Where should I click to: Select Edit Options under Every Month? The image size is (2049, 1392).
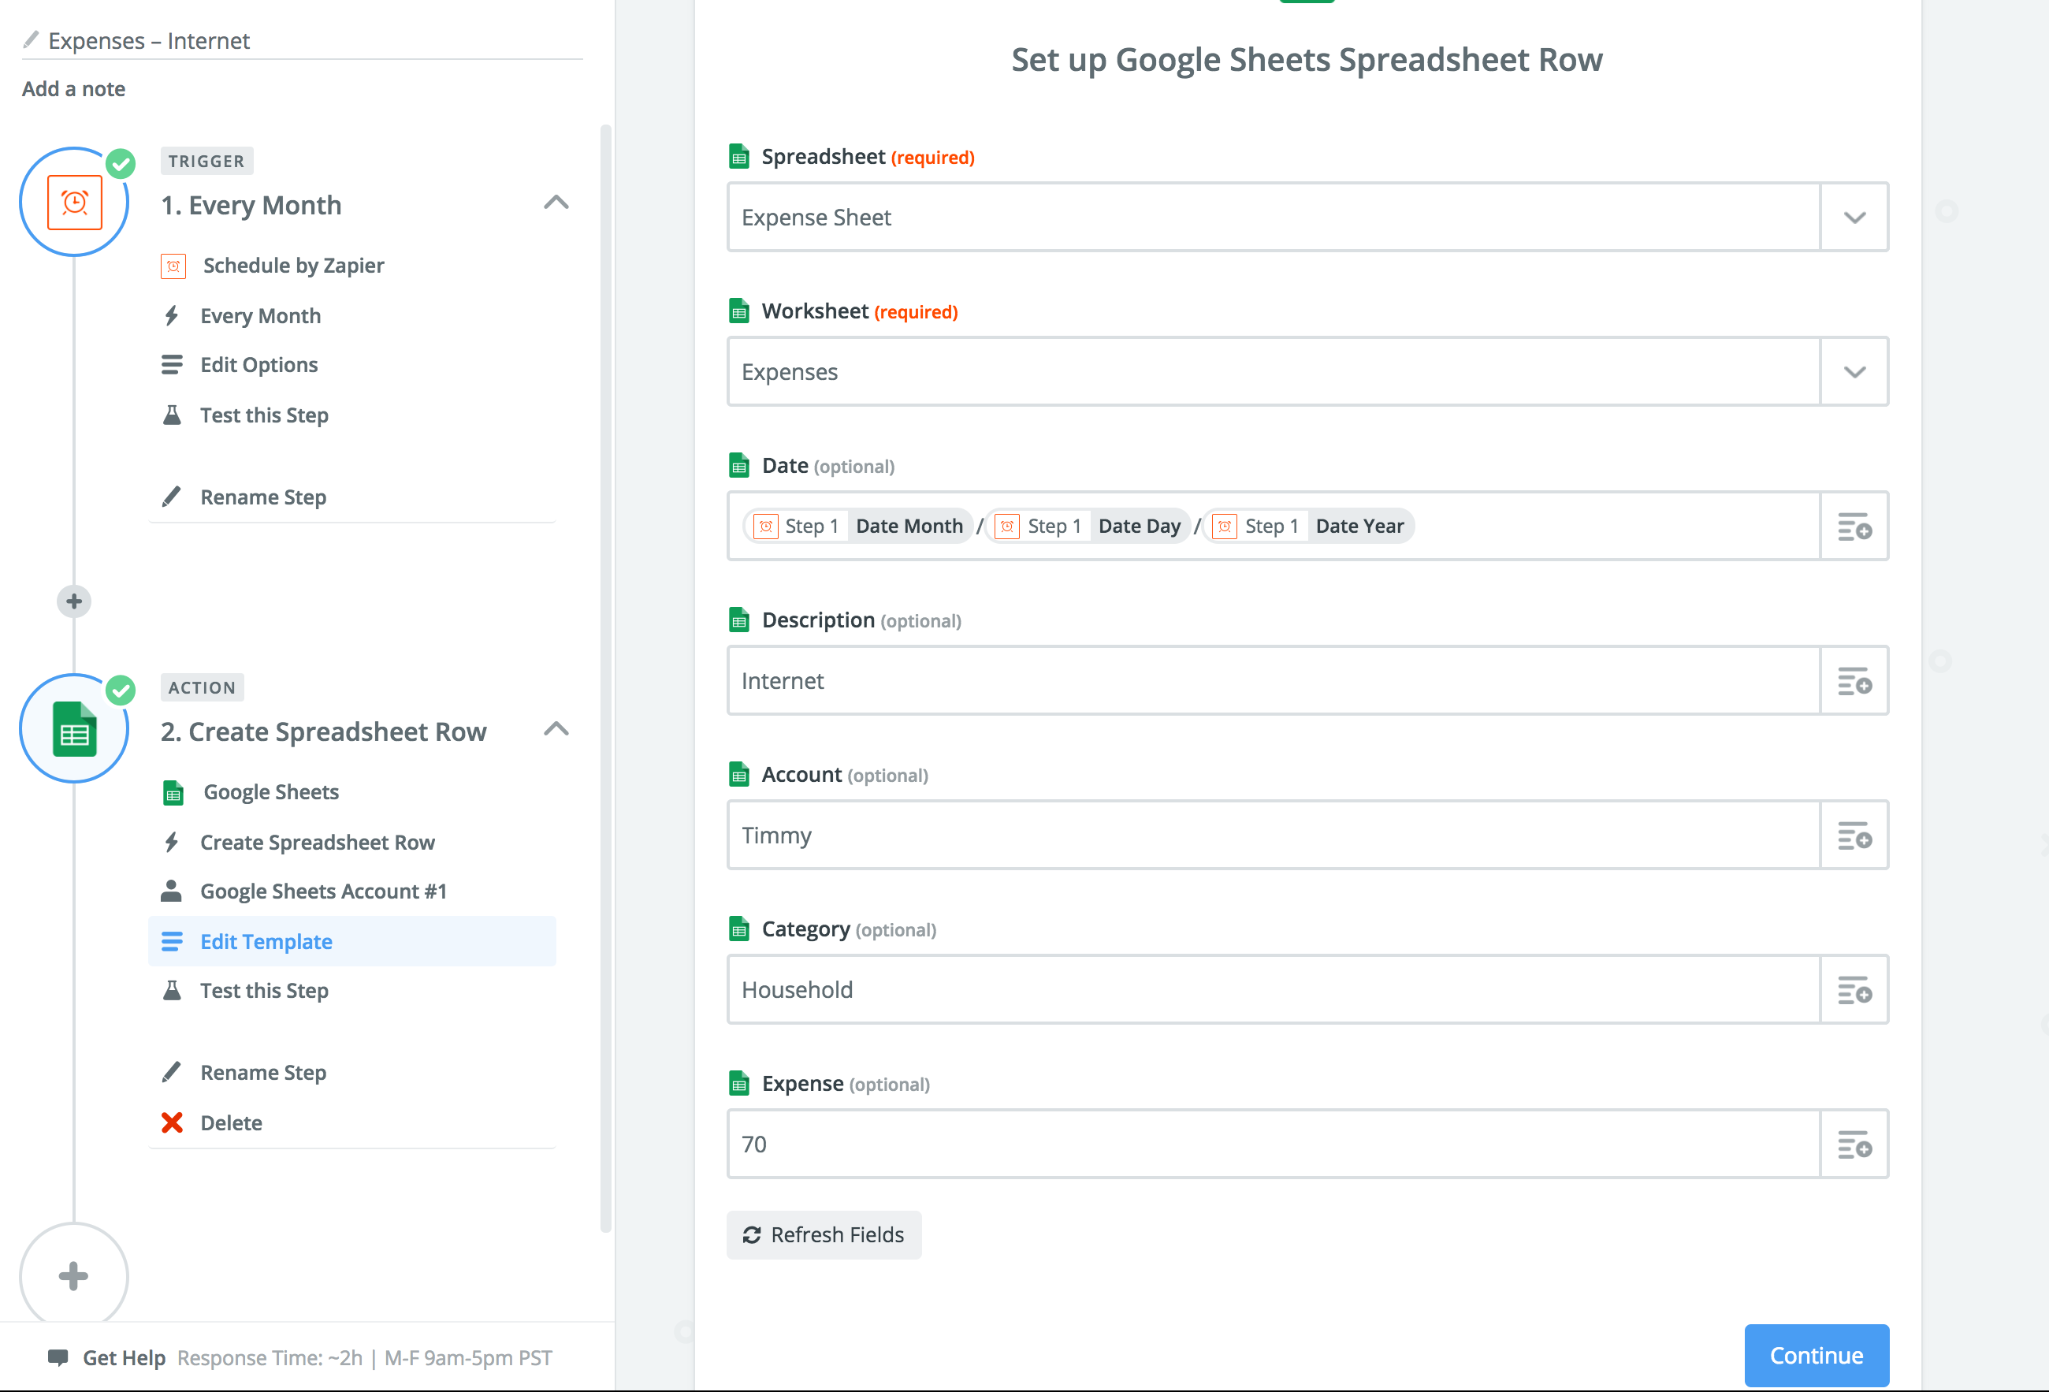259,364
